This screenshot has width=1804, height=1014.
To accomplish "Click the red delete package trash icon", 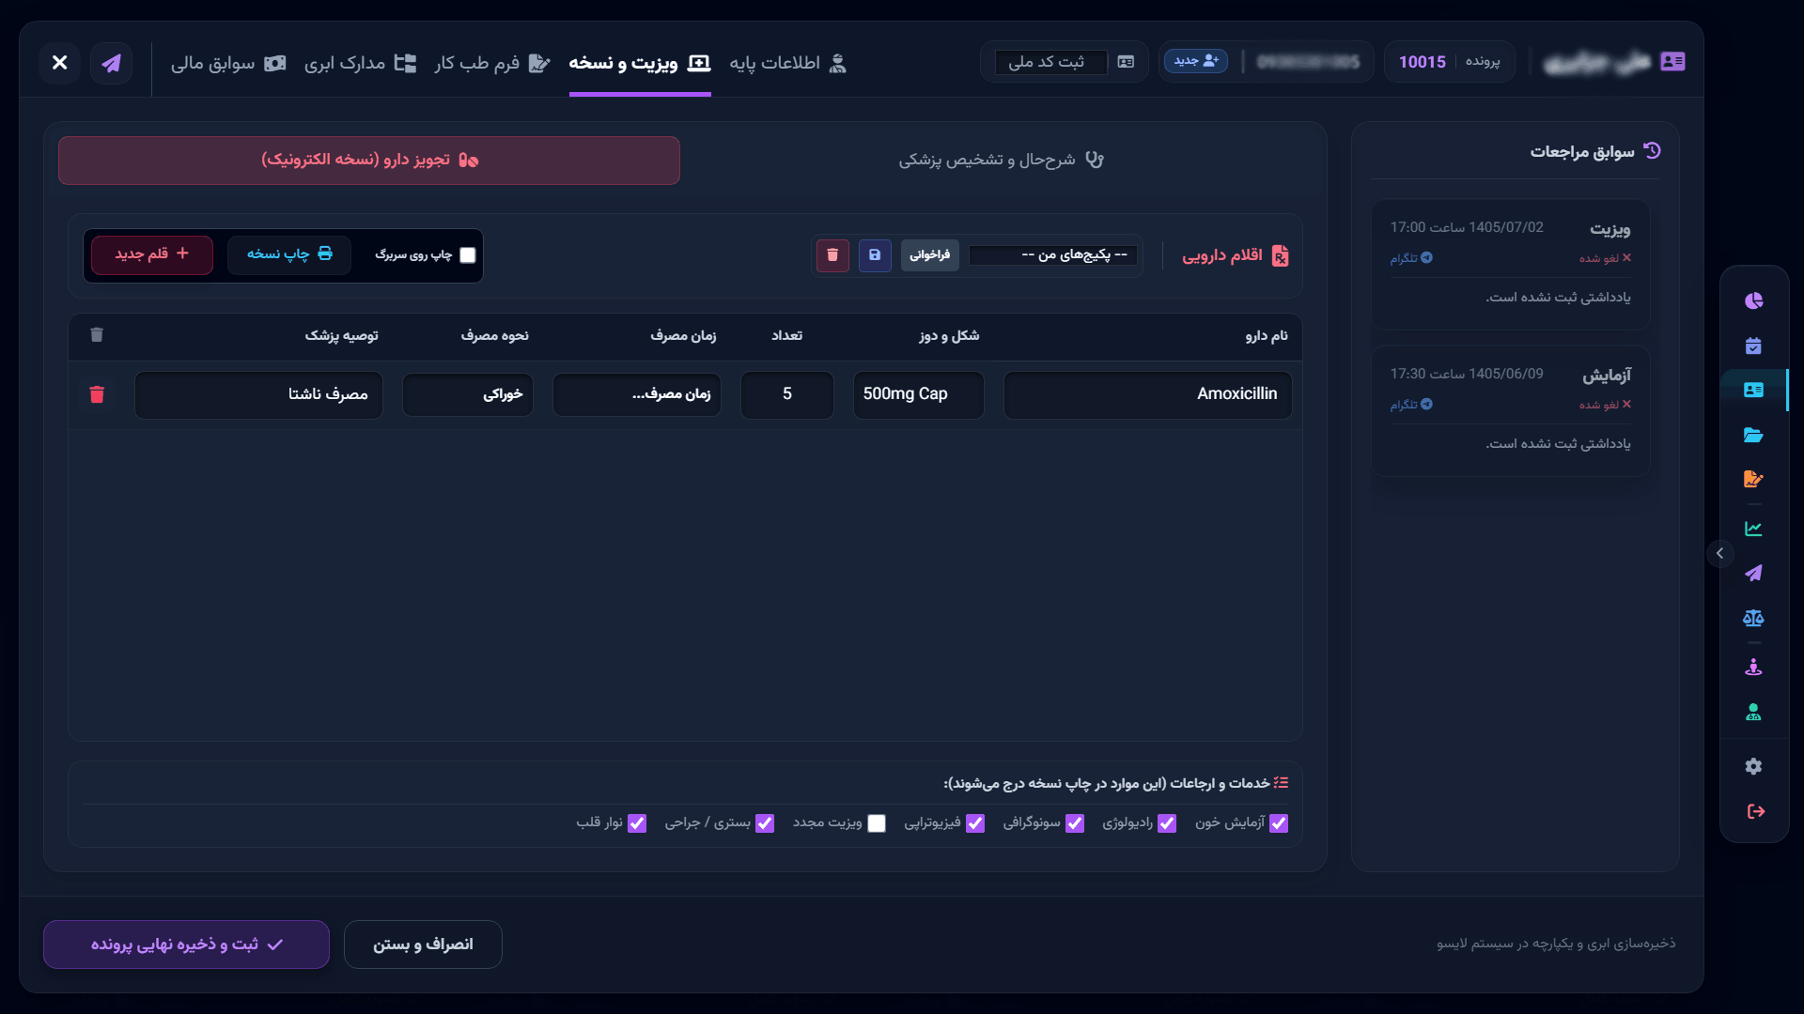I will (x=832, y=255).
